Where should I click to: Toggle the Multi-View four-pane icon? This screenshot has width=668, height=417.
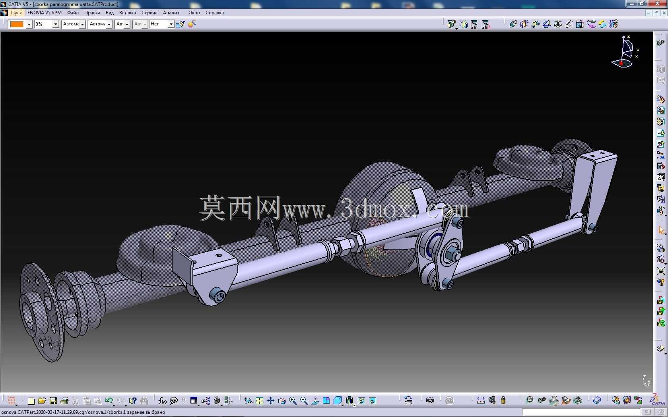tap(326, 401)
